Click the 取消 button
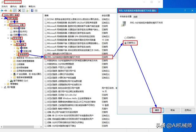196x132 pixels. 172,110
